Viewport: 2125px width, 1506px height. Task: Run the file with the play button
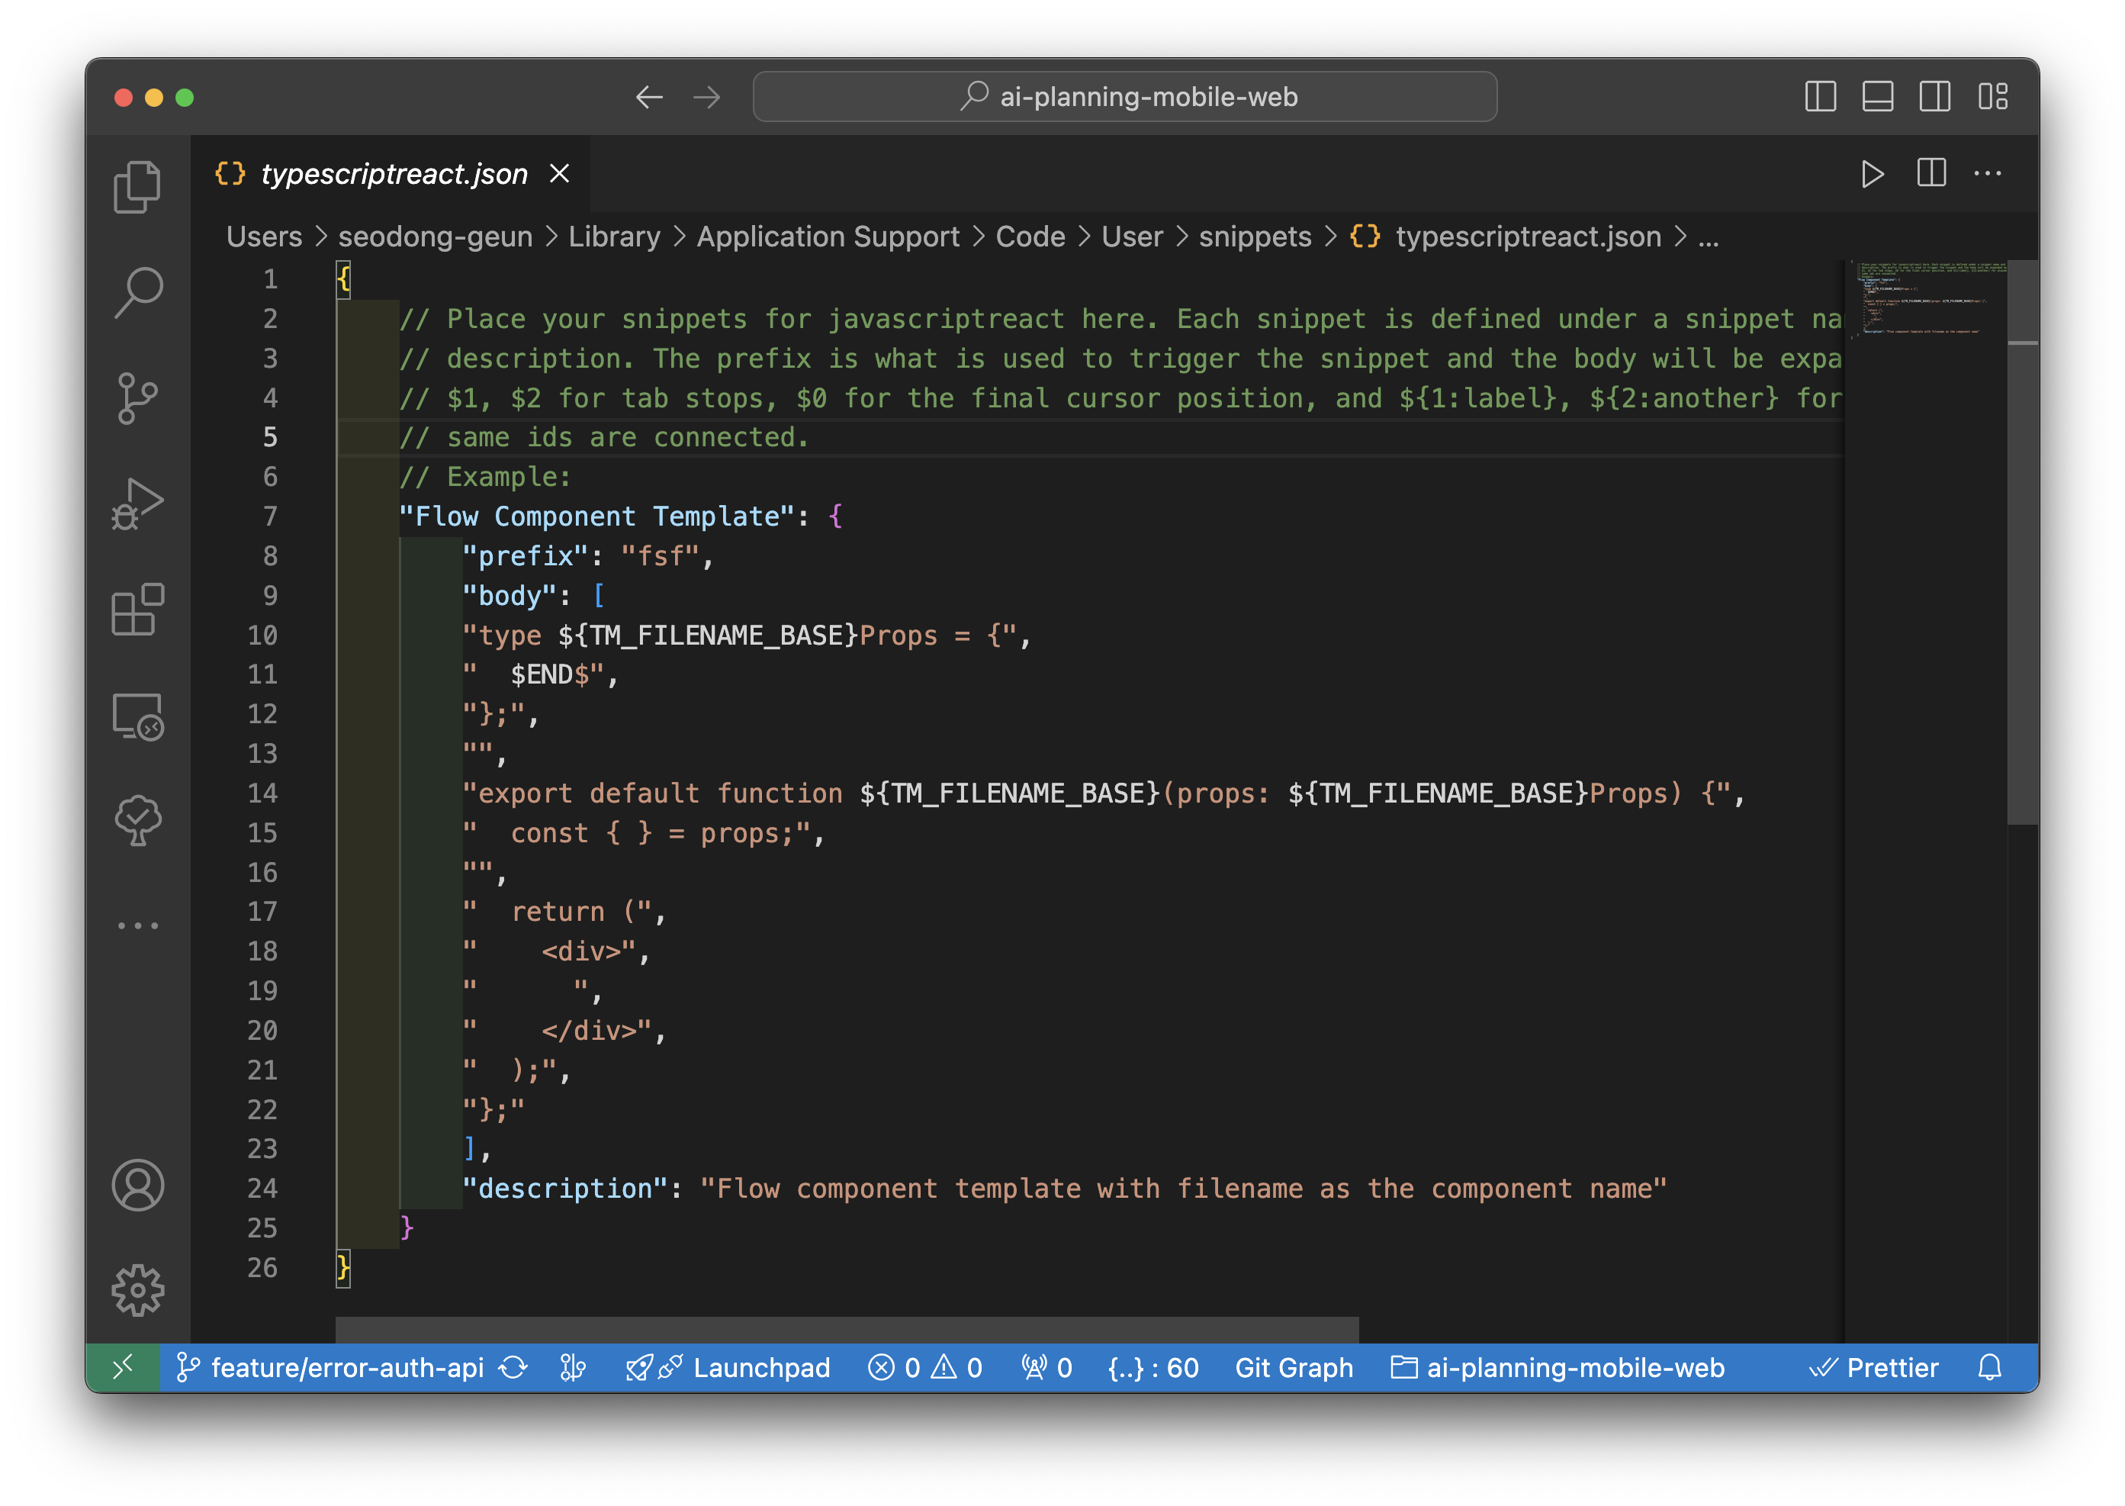pos(1874,173)
